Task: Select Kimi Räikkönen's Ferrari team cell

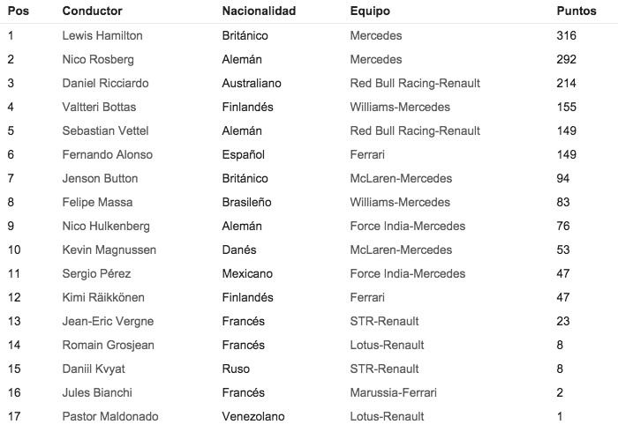Action: point(370,298)
